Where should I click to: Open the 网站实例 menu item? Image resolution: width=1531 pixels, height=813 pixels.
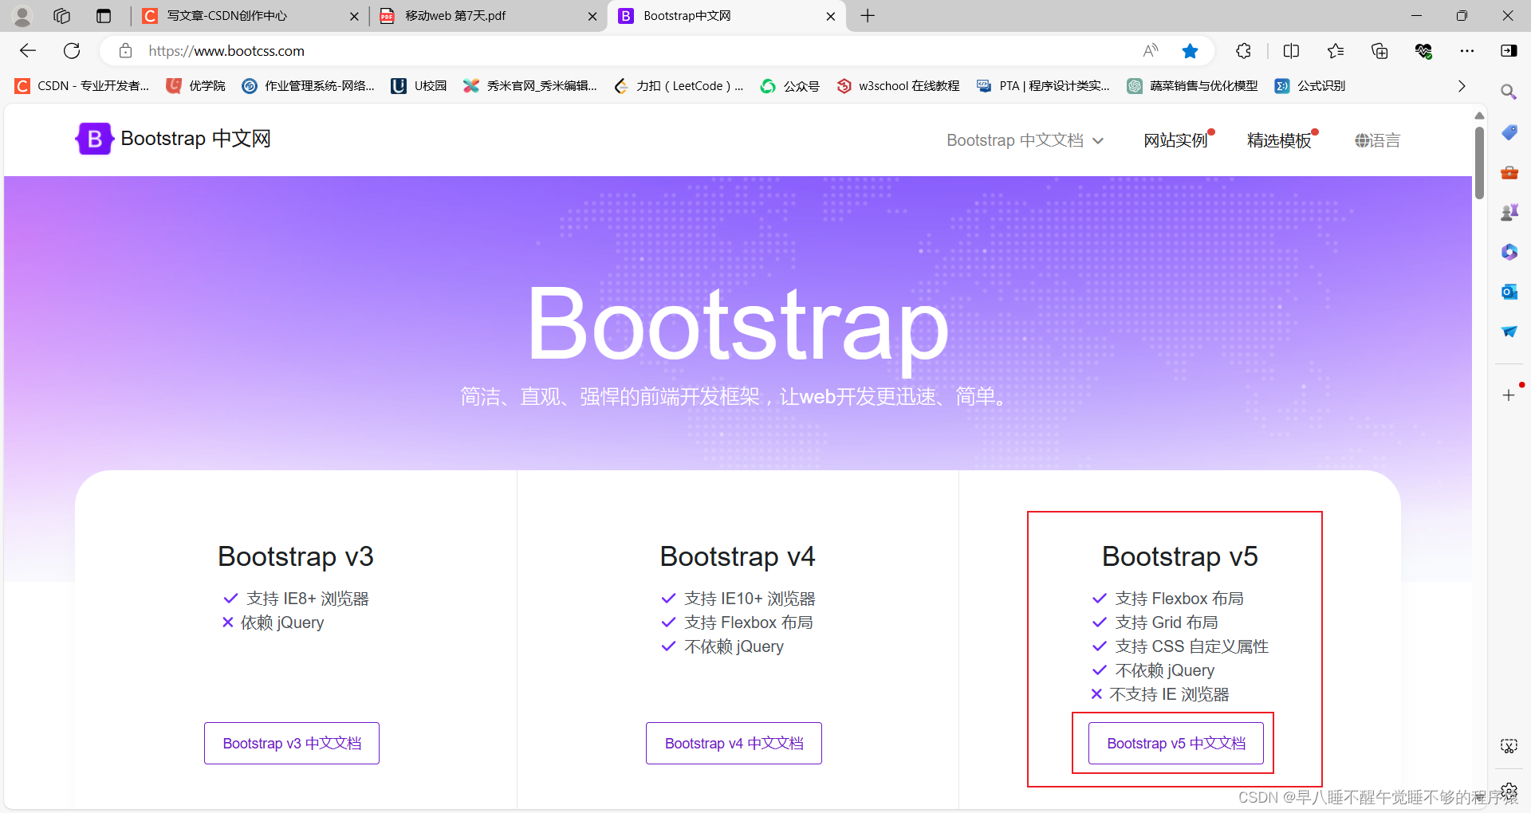point(1176,139)
